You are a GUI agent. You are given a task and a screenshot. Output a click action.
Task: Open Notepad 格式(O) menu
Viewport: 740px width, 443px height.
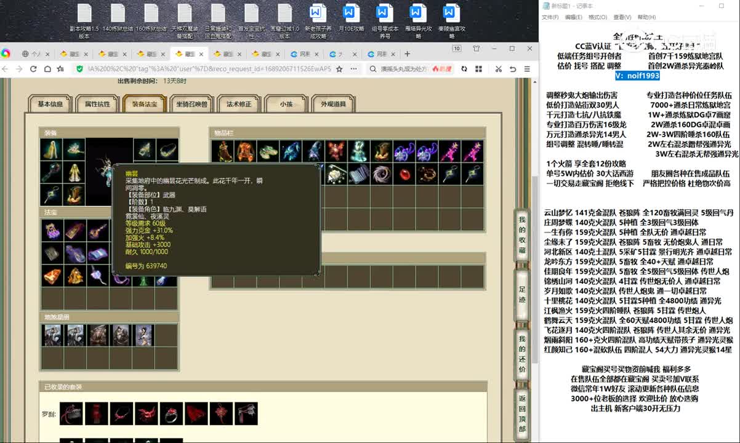click(597, 17)
